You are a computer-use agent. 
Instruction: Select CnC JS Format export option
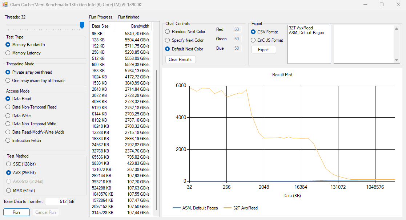pos(267,40)
